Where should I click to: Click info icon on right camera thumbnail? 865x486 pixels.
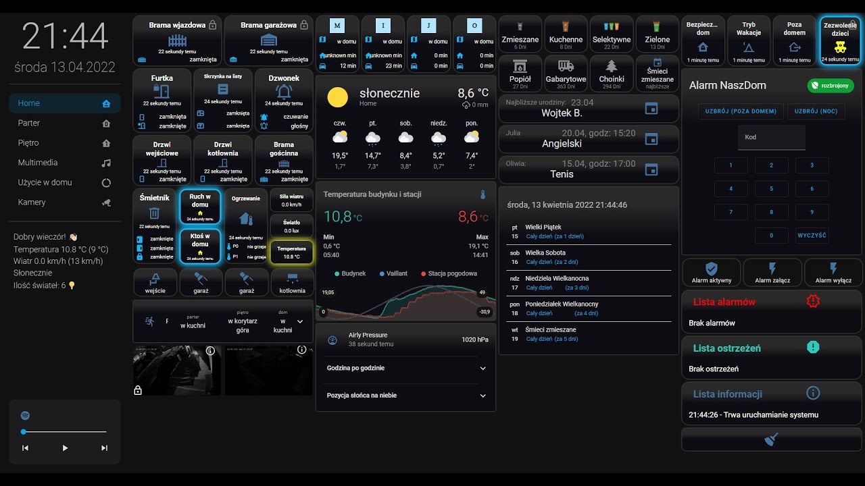click(x=301, y=350)
